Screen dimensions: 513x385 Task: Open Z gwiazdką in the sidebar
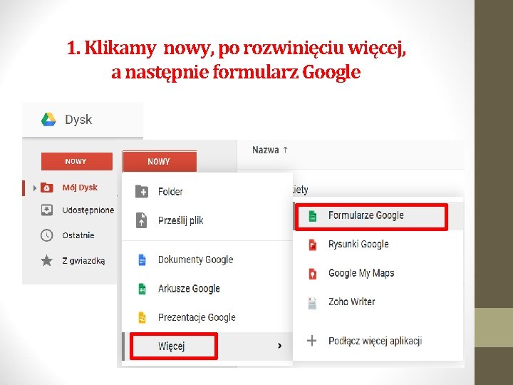[83, 261]
